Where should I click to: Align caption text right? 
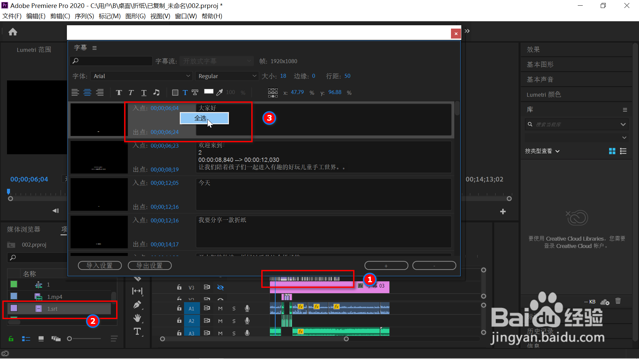(100, 92)
